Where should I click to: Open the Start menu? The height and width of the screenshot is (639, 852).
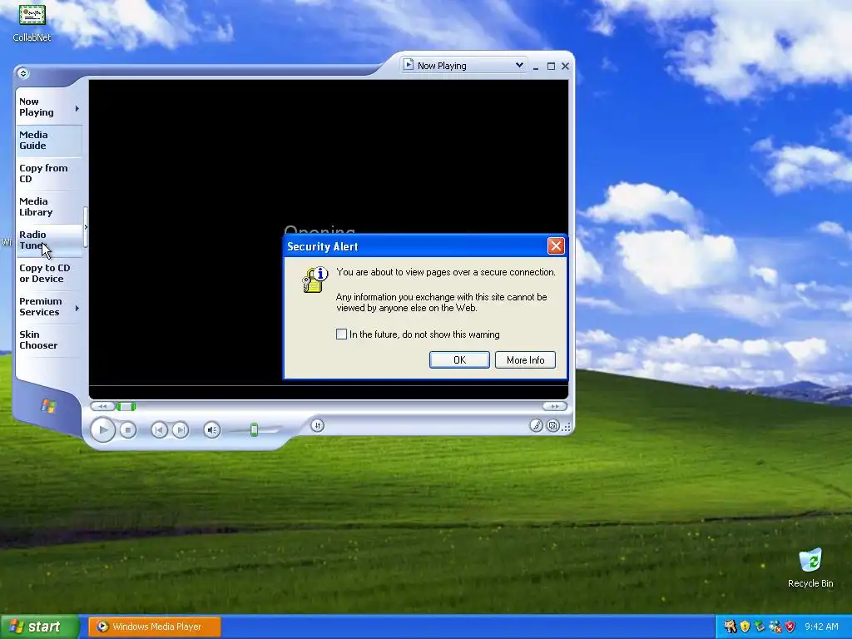click(40, 627)
